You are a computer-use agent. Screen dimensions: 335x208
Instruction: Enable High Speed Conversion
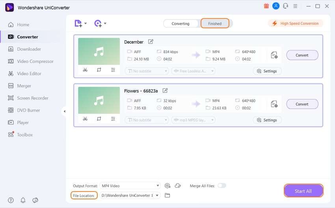pyautogui.click(x=296, y=24)
